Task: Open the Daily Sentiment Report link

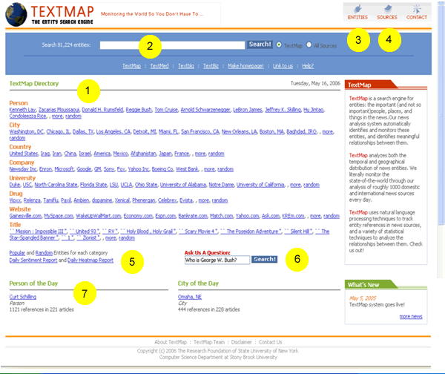Action: 33,260
